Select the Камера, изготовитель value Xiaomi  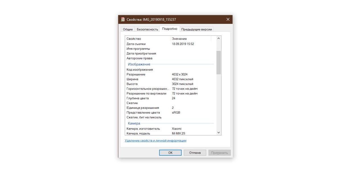coord(177,129)
